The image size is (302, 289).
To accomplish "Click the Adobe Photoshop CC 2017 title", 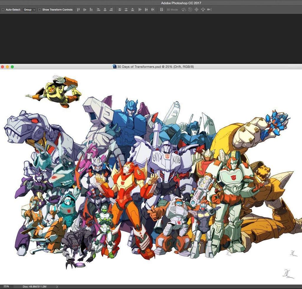I will [x=181, y=3].
